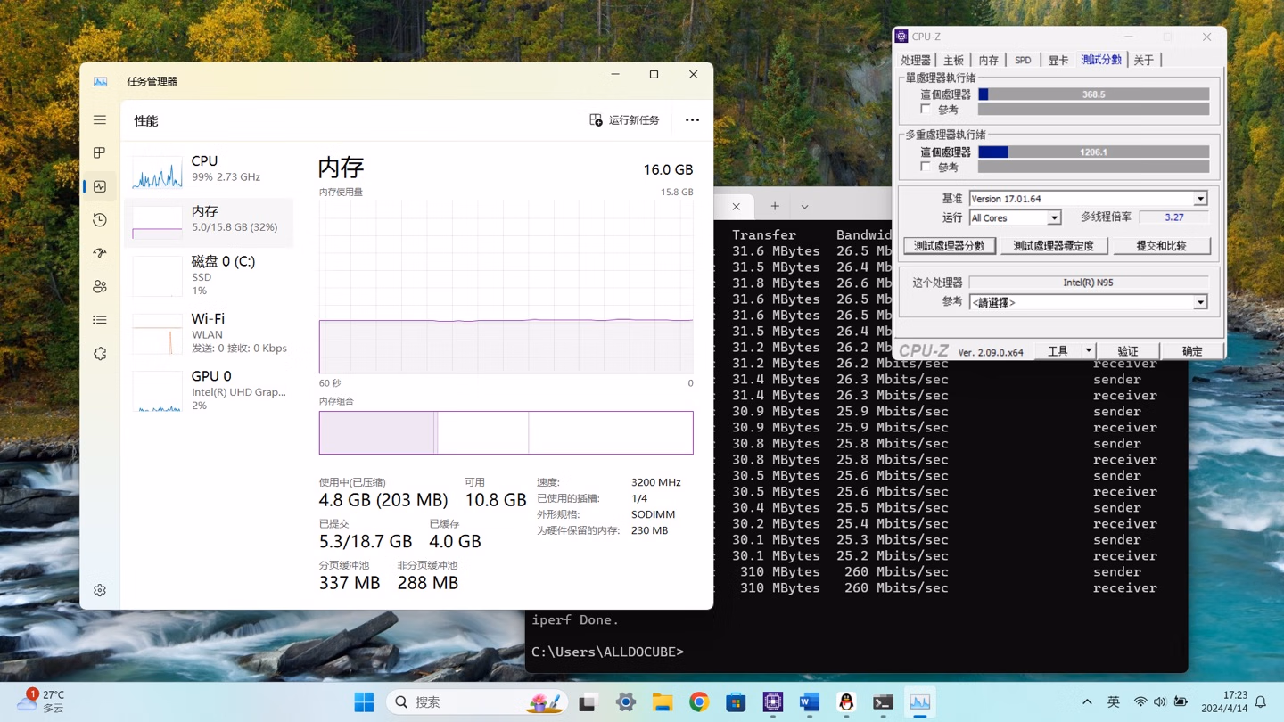The height and width of the screenshot is (722, 1284).
Task: Open Wi-Fi network tray icon
Action: (x=1140, y=702)
